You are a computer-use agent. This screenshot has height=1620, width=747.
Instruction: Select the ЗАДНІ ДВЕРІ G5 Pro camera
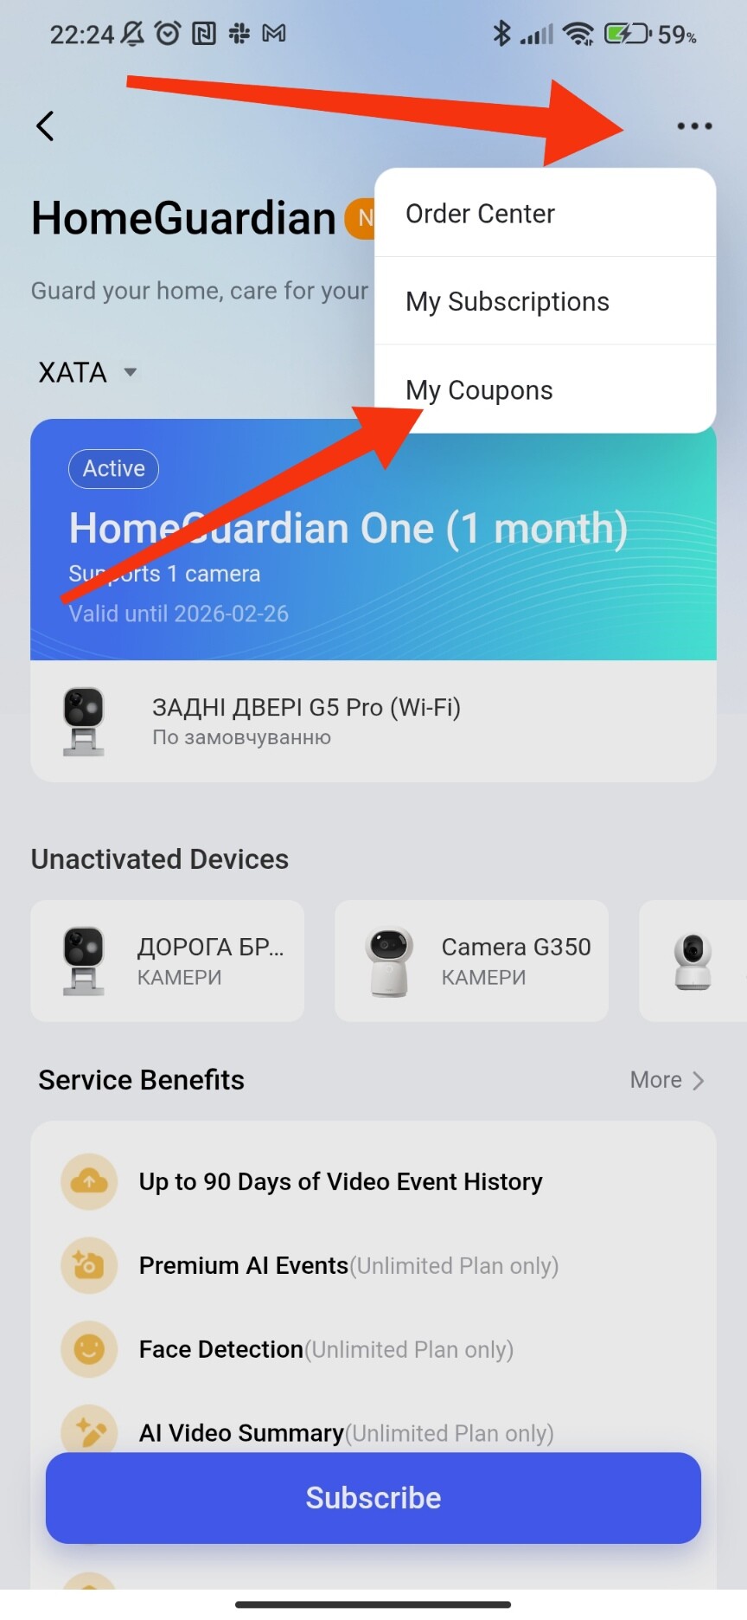pos(373,722)
